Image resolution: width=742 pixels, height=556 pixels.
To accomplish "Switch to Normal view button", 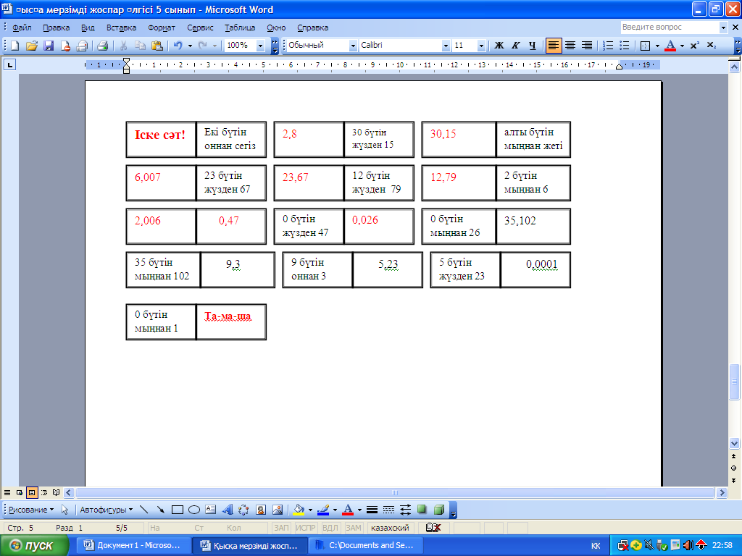I will 7,492.
